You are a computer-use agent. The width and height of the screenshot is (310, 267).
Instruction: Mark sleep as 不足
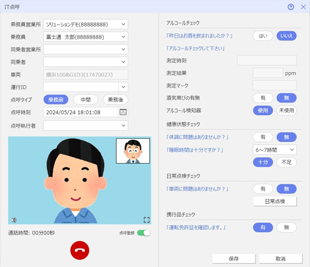(x=286, y=162)
